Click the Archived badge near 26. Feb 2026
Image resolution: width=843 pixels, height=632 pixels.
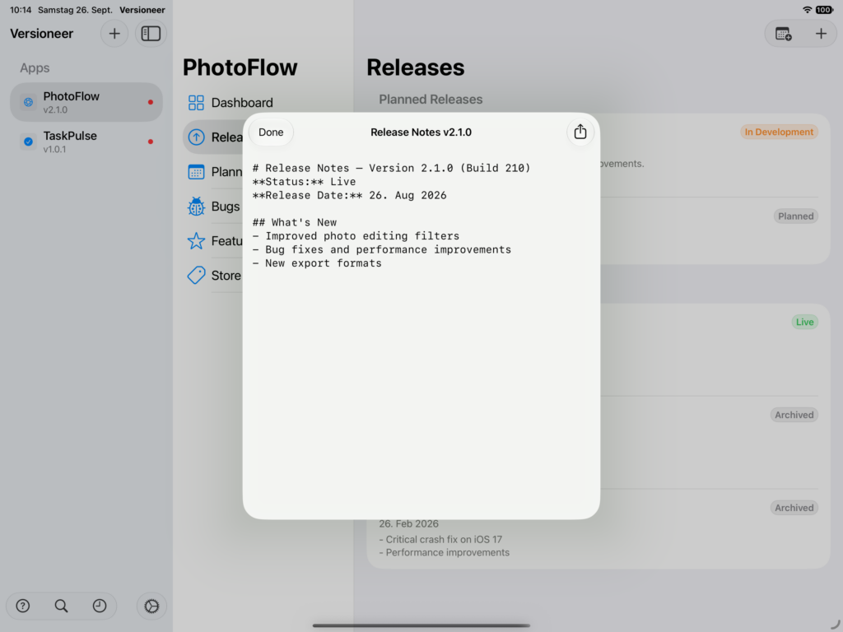point(794,508)
